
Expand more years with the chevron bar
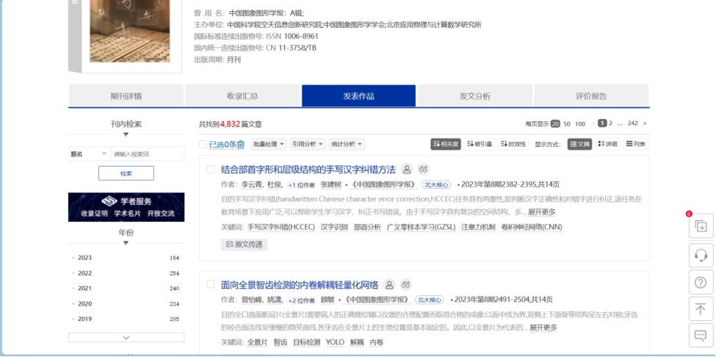pyautogui.click(x=126, y=337)
